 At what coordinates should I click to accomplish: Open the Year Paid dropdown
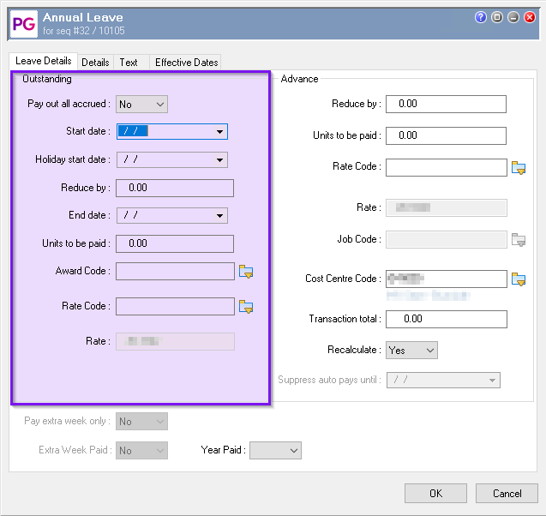(275, 451)
